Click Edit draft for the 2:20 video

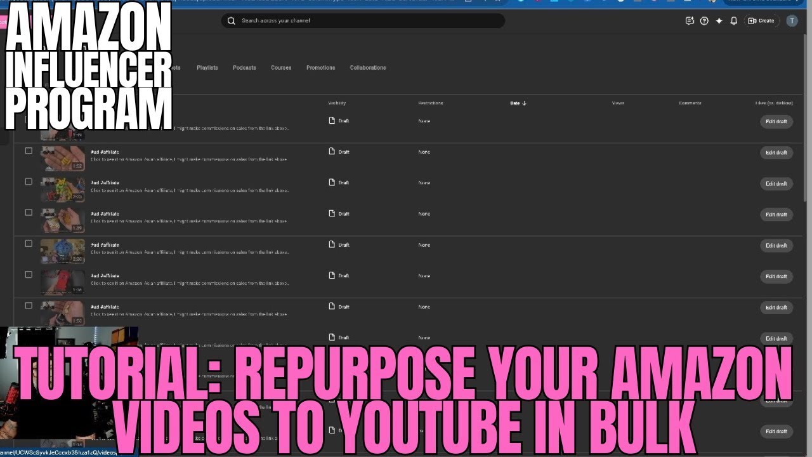click(776, 246)
